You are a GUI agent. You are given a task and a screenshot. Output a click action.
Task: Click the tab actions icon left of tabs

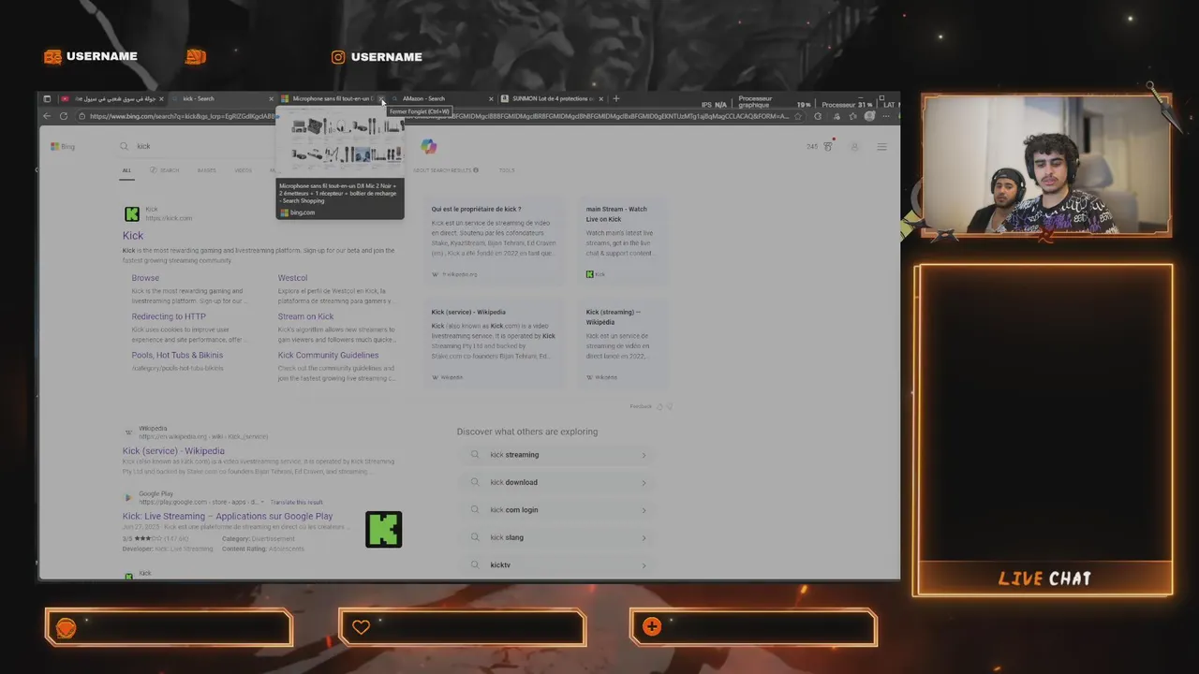(47, 98)
